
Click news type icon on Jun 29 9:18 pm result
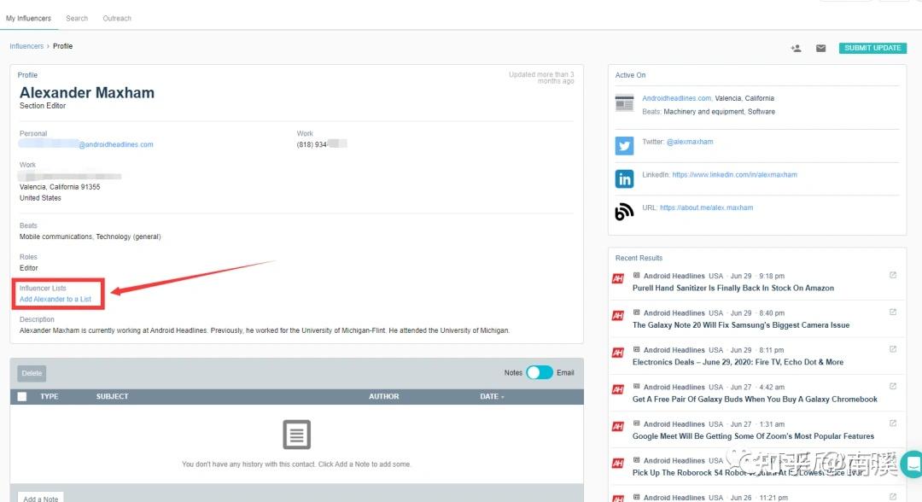point(636,275)
